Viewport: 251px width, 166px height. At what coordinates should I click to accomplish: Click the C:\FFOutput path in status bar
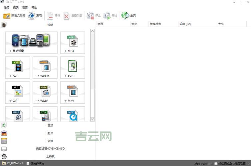pyautogui.click(x=15, y=163)
